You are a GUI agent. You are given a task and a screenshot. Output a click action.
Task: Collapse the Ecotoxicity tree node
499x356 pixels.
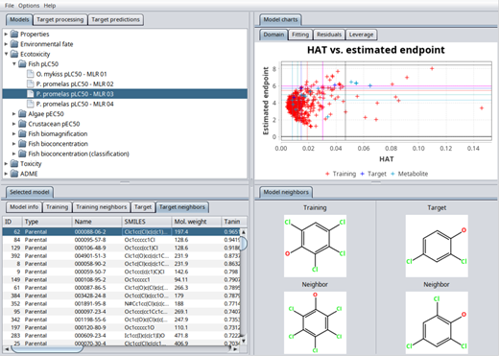pos(6,54)
